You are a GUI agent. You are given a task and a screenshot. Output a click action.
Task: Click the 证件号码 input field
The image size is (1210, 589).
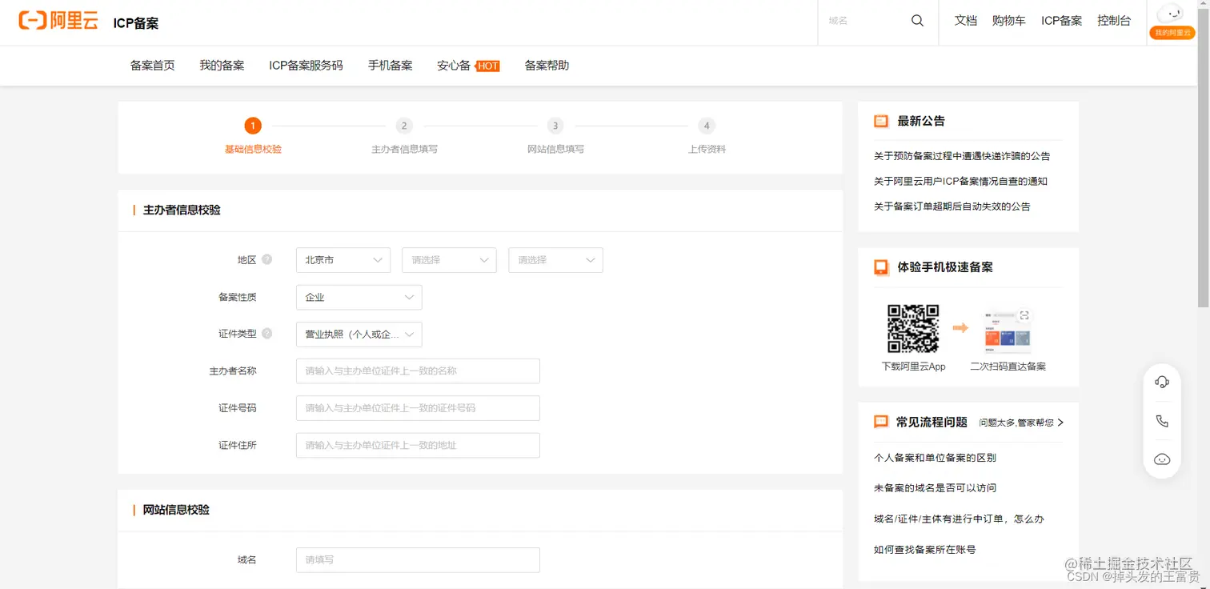tap(418, 408)
